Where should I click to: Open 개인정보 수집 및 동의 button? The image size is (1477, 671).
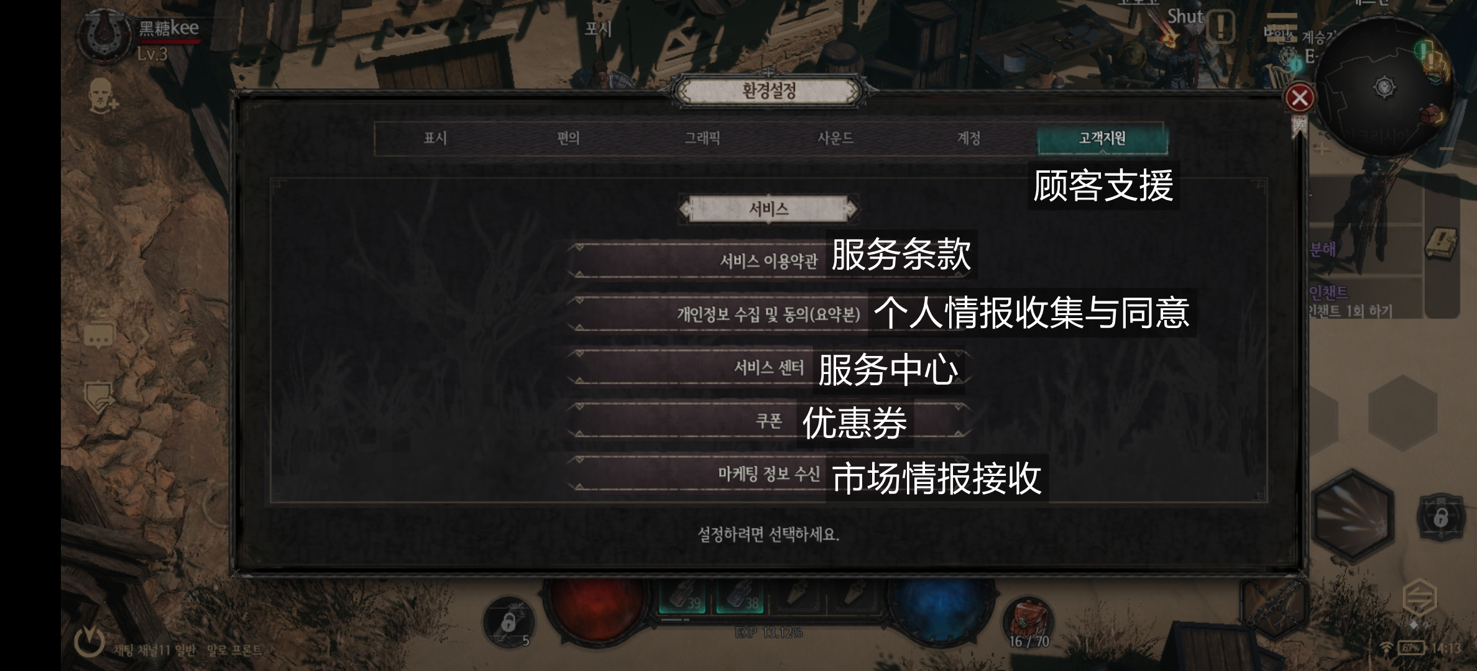tap(768, 314)
